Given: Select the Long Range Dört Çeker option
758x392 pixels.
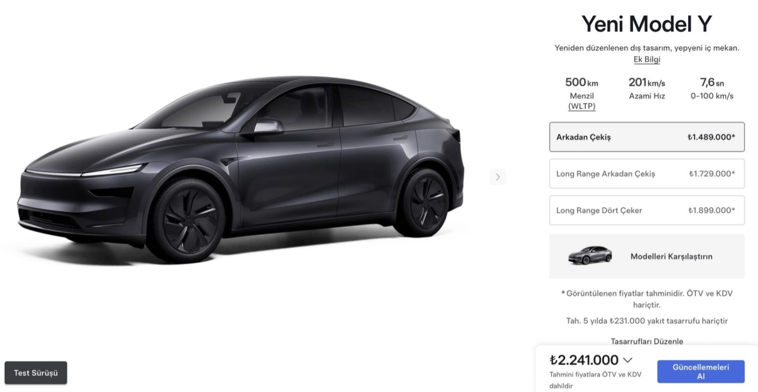Looking at the screenshot, I should (x=647, y=210).
